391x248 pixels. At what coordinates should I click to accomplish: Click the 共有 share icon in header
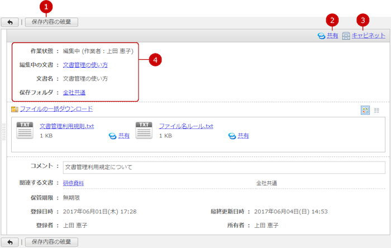321,36
